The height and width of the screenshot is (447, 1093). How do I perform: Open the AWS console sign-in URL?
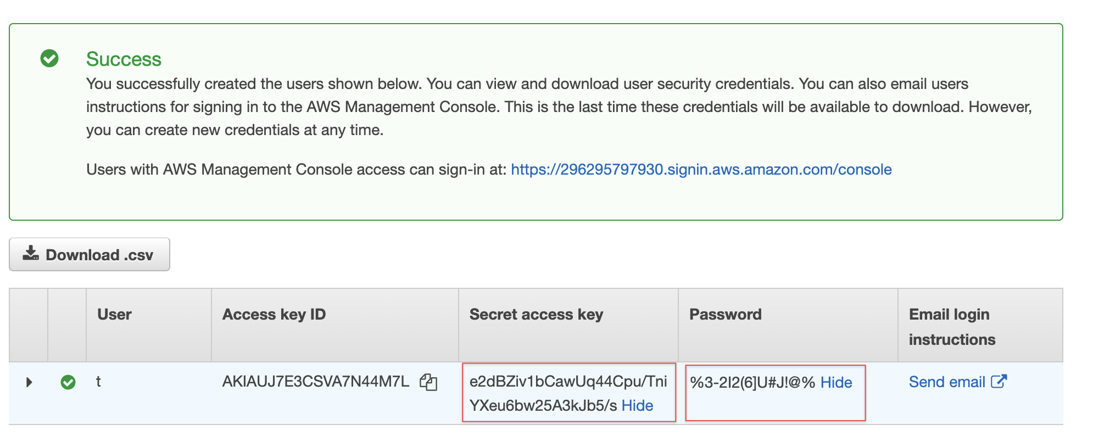[701, 170]
